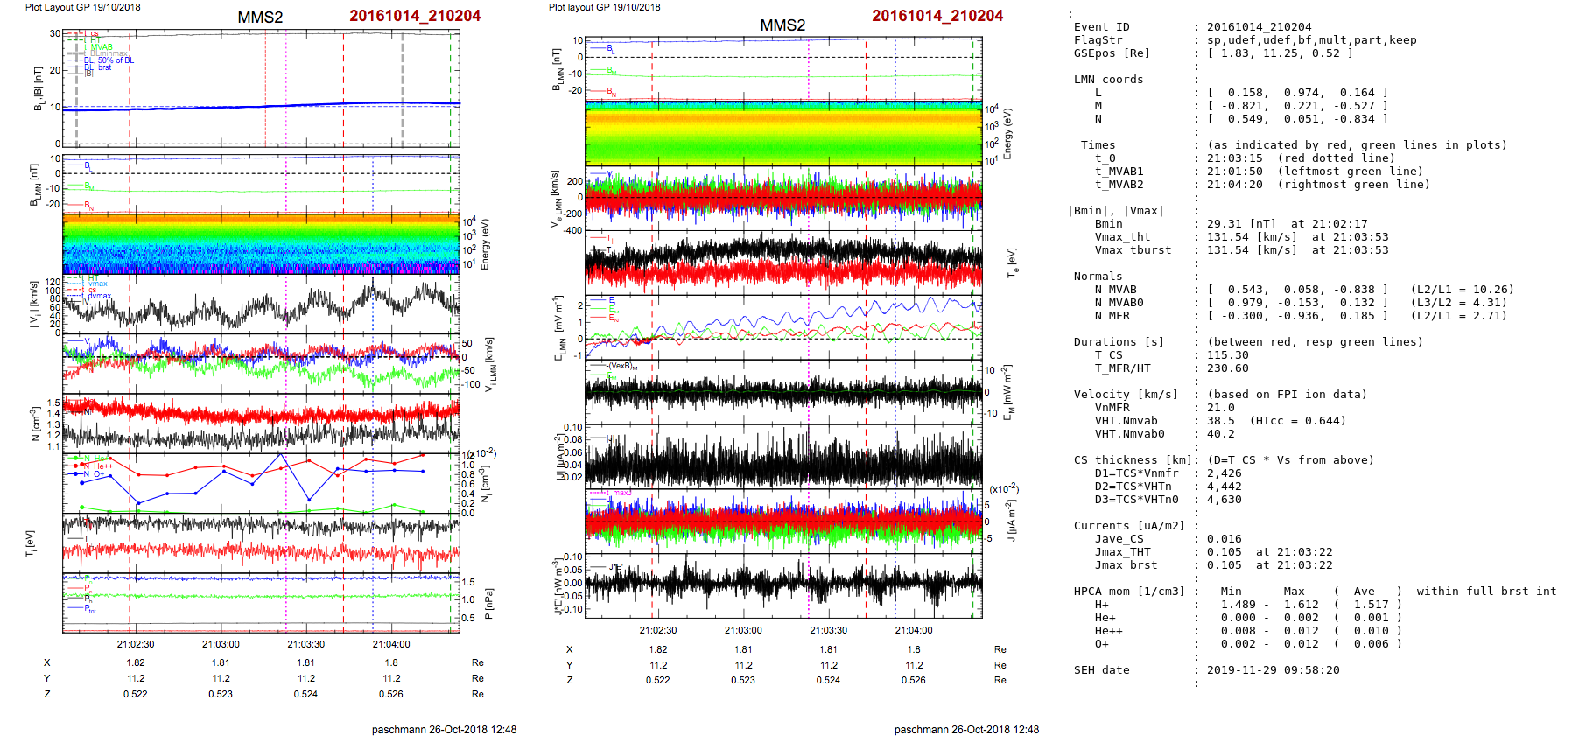
Task: Click the 21:02:30 time tick under left plot
Action: click(x=136, y=644)
